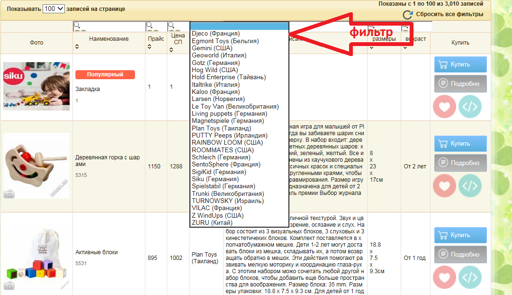Open the Активные блоки product photo
The height and width of the screenshot is (295, 512).
click(x=36, y=258)
